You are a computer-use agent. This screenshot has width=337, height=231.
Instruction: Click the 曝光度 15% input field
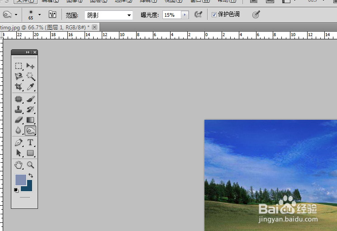coord(172,15)
